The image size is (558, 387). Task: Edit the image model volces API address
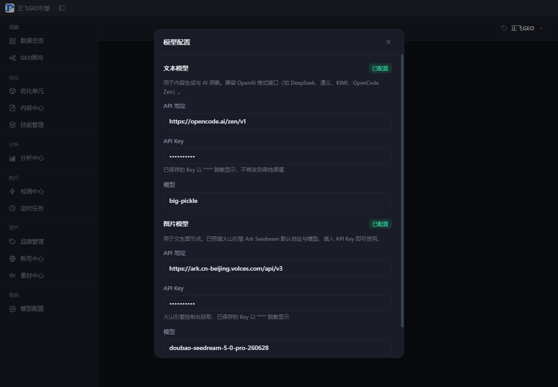(277, 268)
